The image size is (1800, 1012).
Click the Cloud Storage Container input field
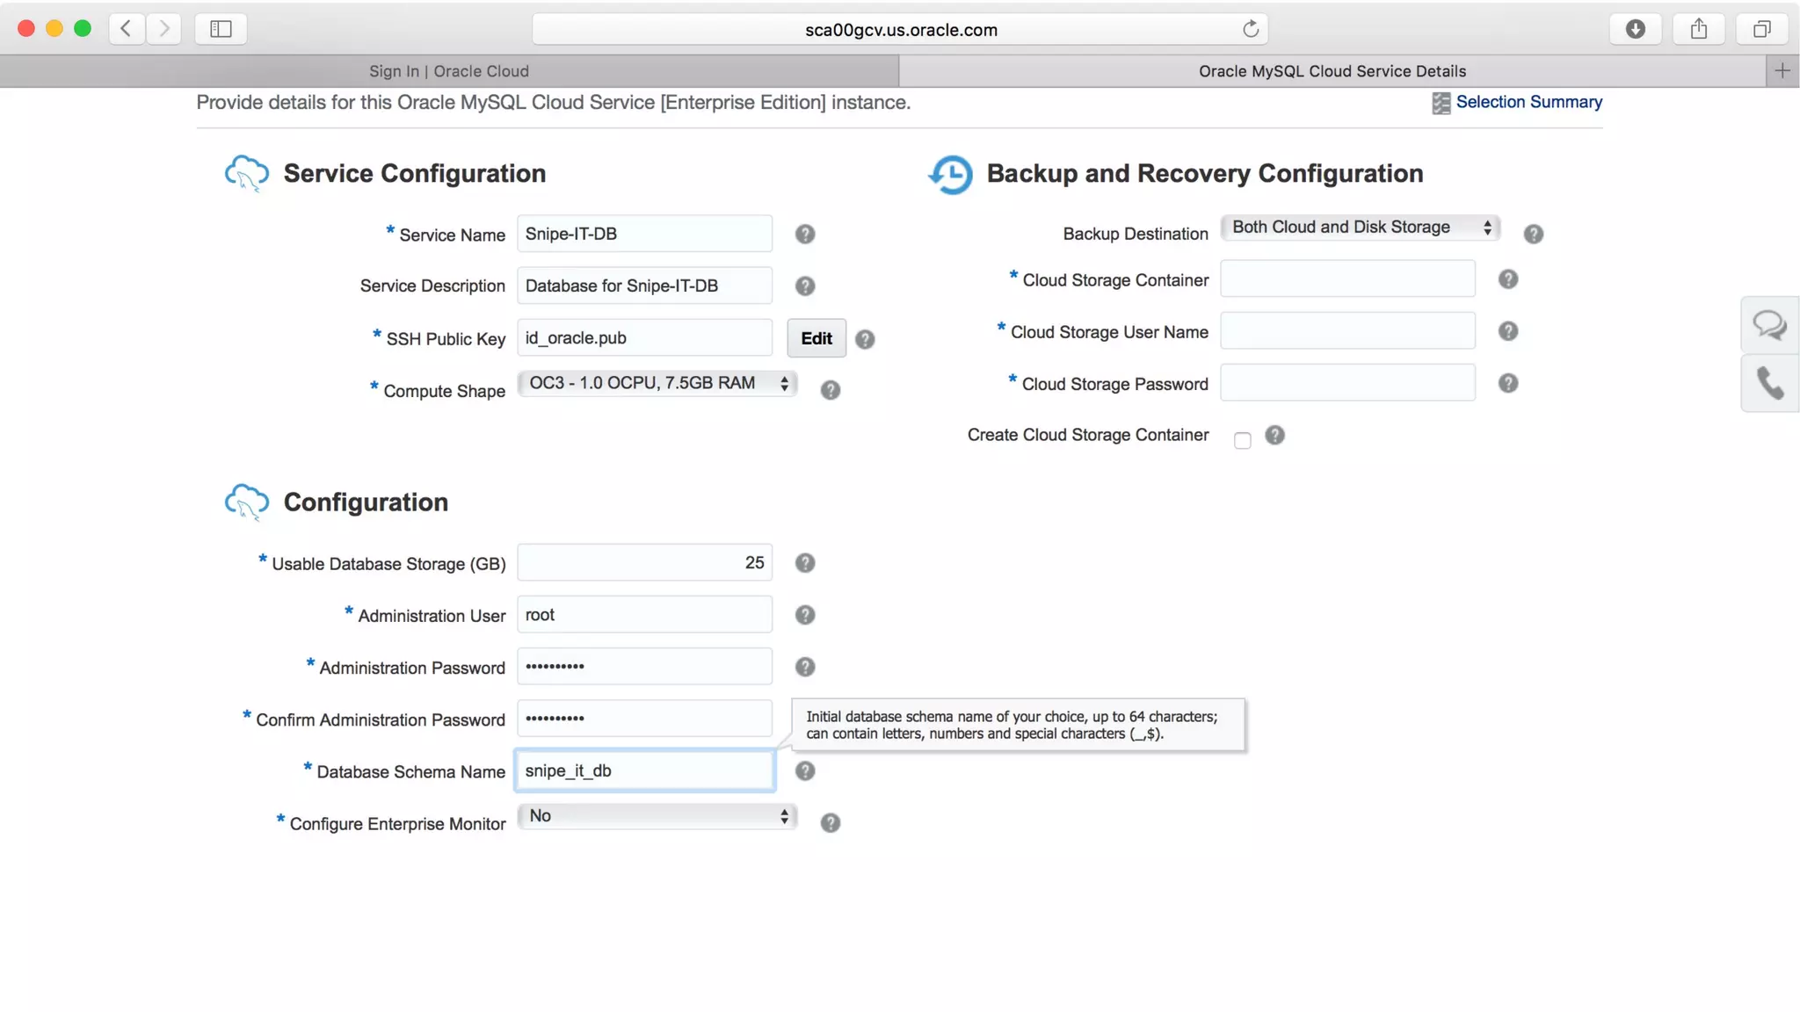click(1346, 279)
